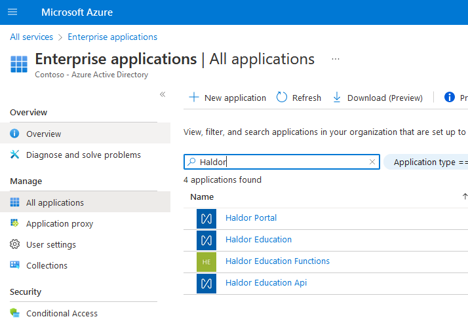Screen dimensions: 468x319
Task: Sort by Name using the arrow icon
Action: [x=465, y=197]
